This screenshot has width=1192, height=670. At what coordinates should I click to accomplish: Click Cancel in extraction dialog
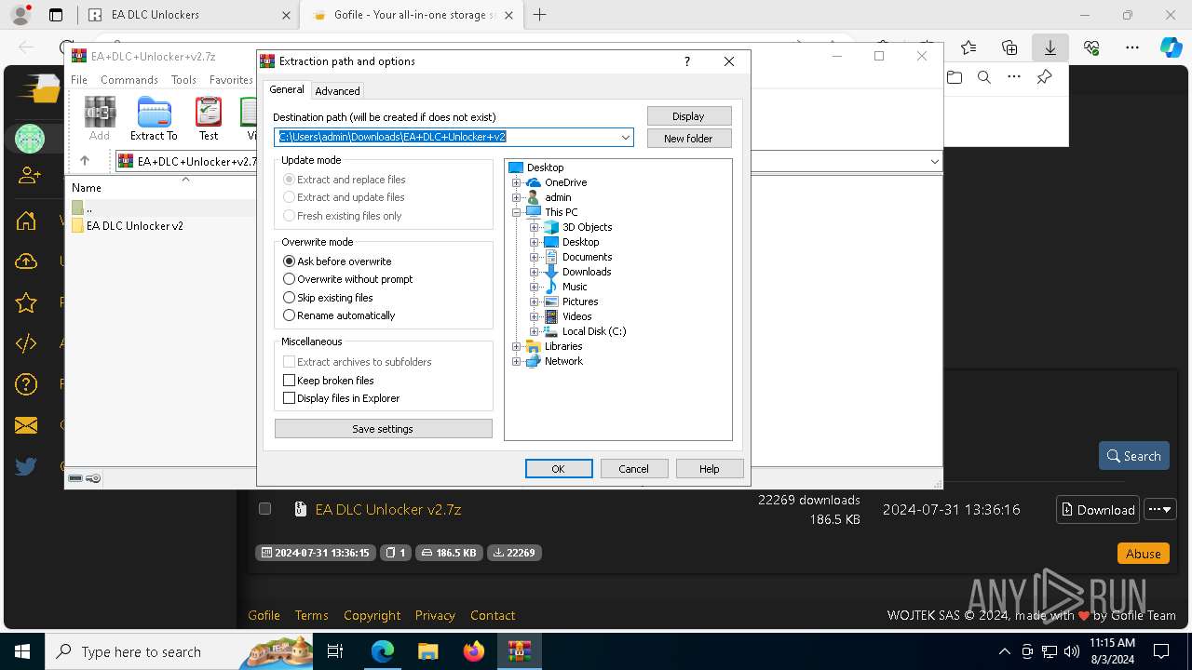click(x=634, y=469)
